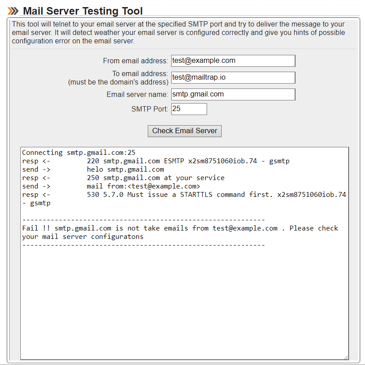Click the '(must be the domain's address)' note
365x365 pixels.
[x=118, y=82]
